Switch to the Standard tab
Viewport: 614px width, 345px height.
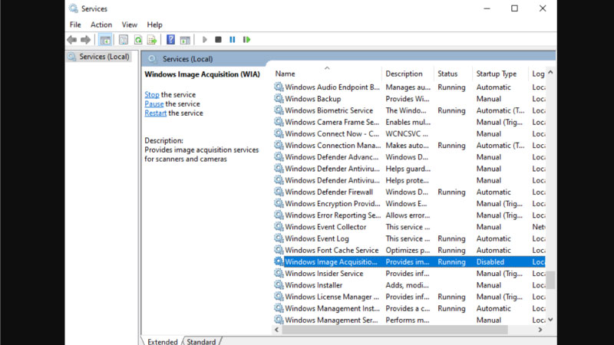[x=201, y=341]
